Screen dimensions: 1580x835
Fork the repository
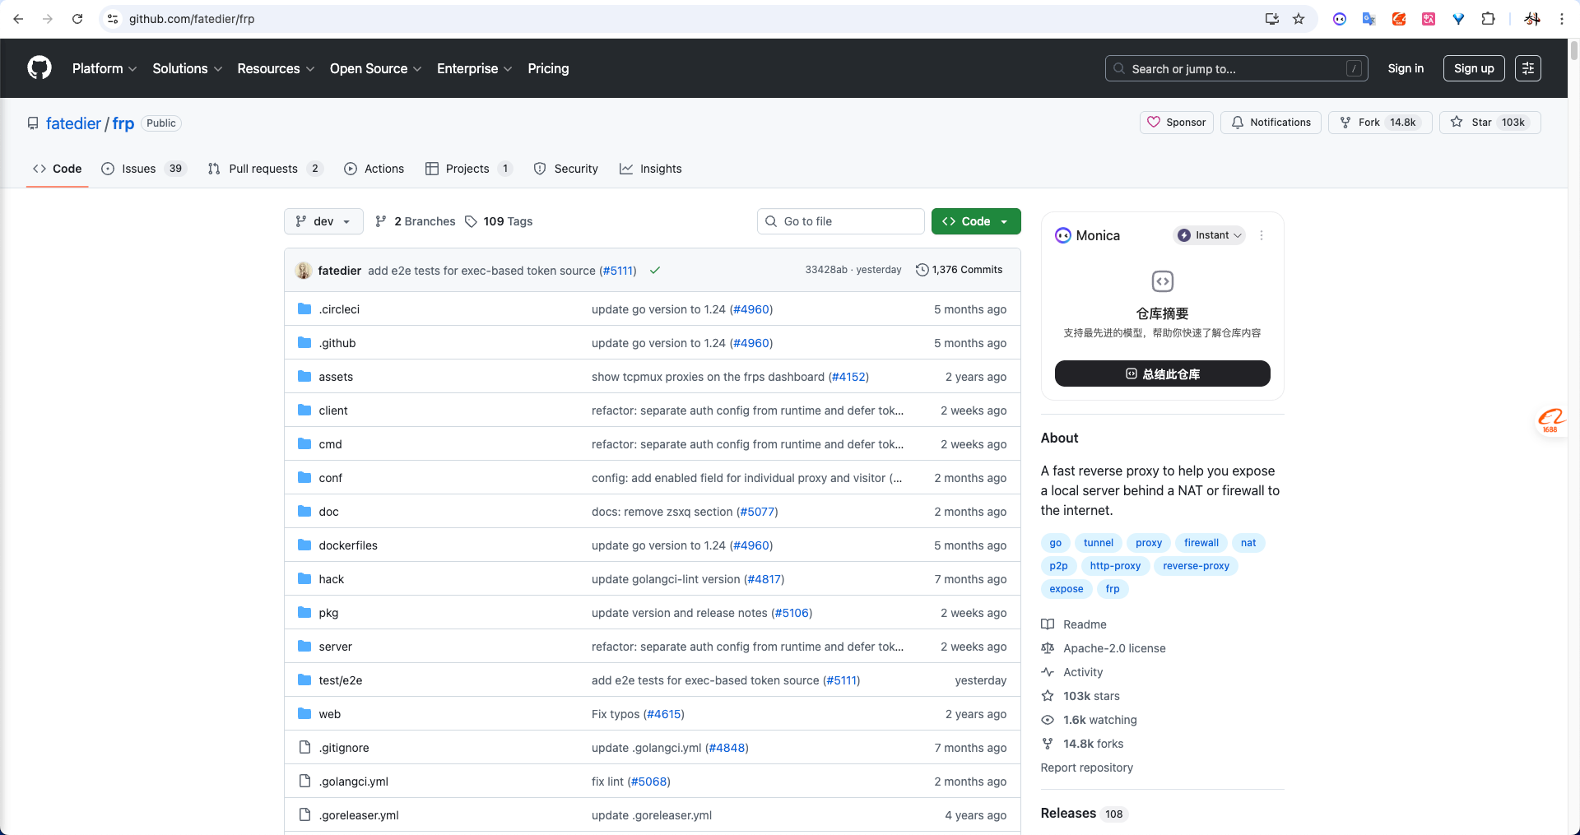point(1380,123)
